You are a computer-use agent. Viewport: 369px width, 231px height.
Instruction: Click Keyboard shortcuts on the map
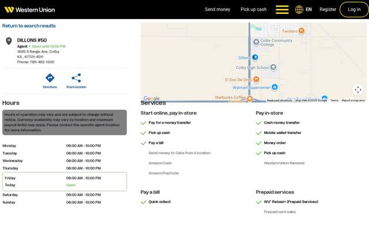click(279, 100)
